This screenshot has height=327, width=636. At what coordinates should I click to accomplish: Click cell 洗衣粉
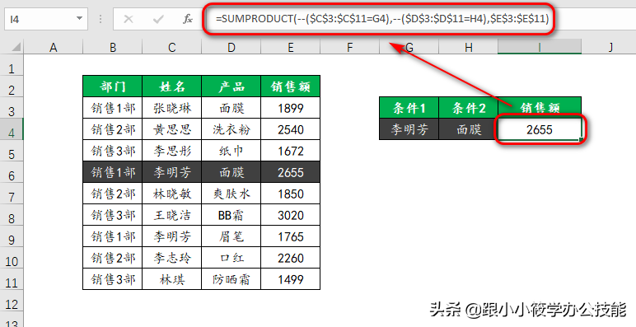pos(231,129)
